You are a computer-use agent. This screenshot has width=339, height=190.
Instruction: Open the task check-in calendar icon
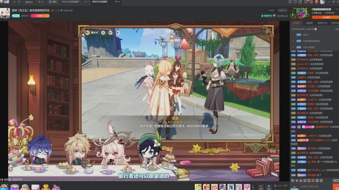[300, 2]
